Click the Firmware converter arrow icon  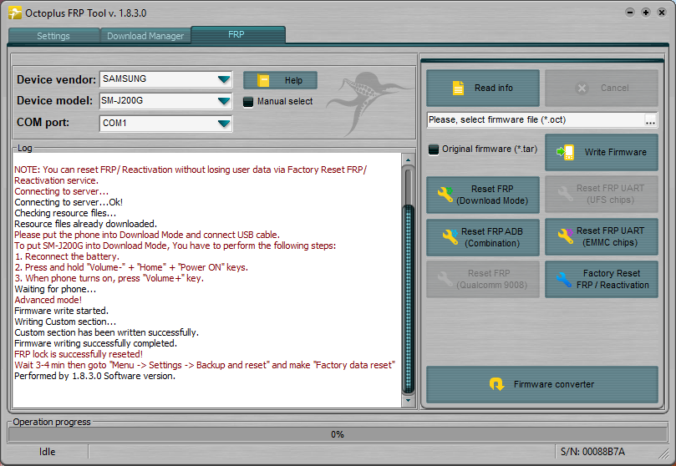496,384
